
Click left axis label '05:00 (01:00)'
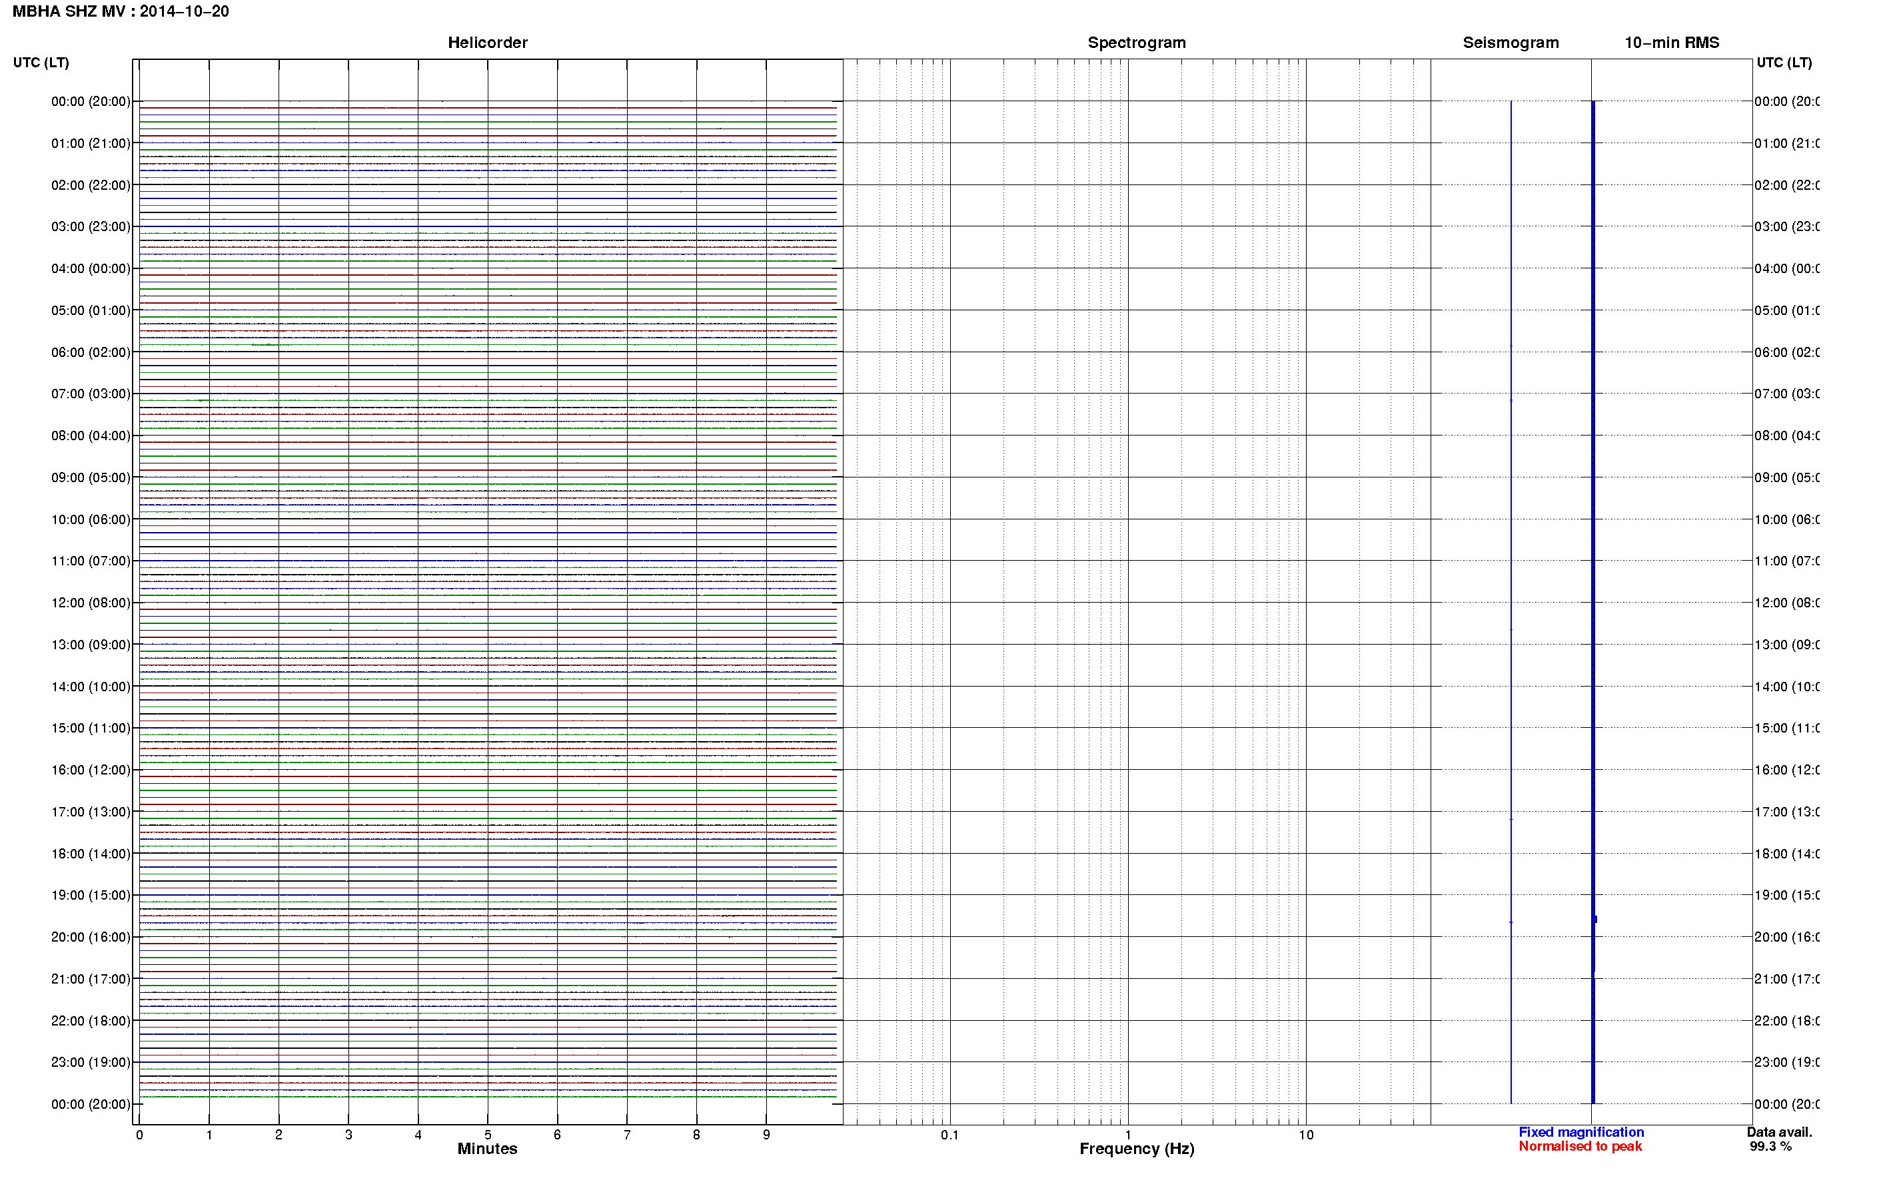click(91, 310)
